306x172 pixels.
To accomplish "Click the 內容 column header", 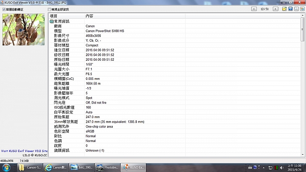I will point(135,16).
